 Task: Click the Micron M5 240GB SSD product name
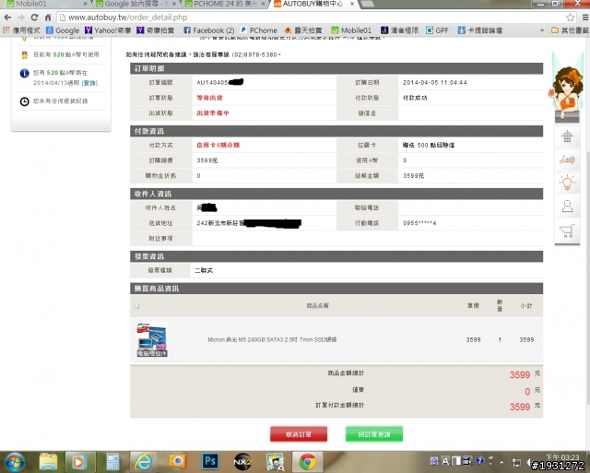[272, 339]
